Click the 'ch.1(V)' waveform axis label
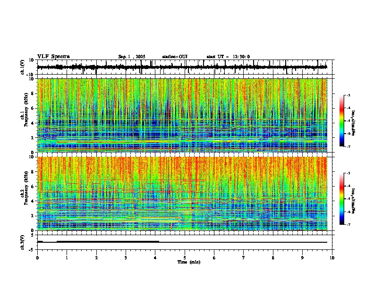374x289 pixels. click(x=23, y=67)
